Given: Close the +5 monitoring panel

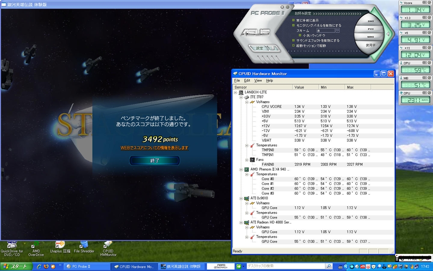Looking at the screenshot, I should [x=429, y=33].
